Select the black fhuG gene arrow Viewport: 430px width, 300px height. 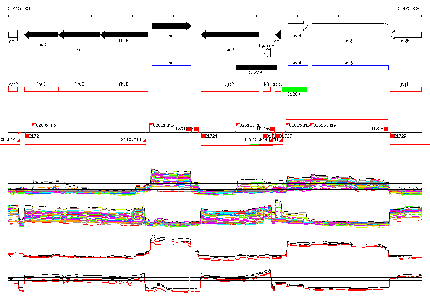[x=79, y=35]
